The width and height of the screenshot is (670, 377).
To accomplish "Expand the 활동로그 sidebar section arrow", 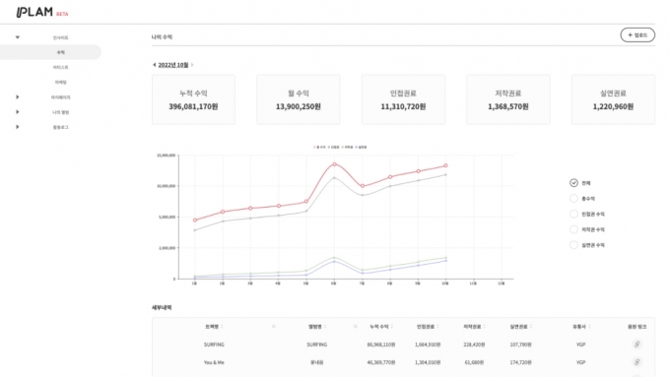I will [18, 127].
